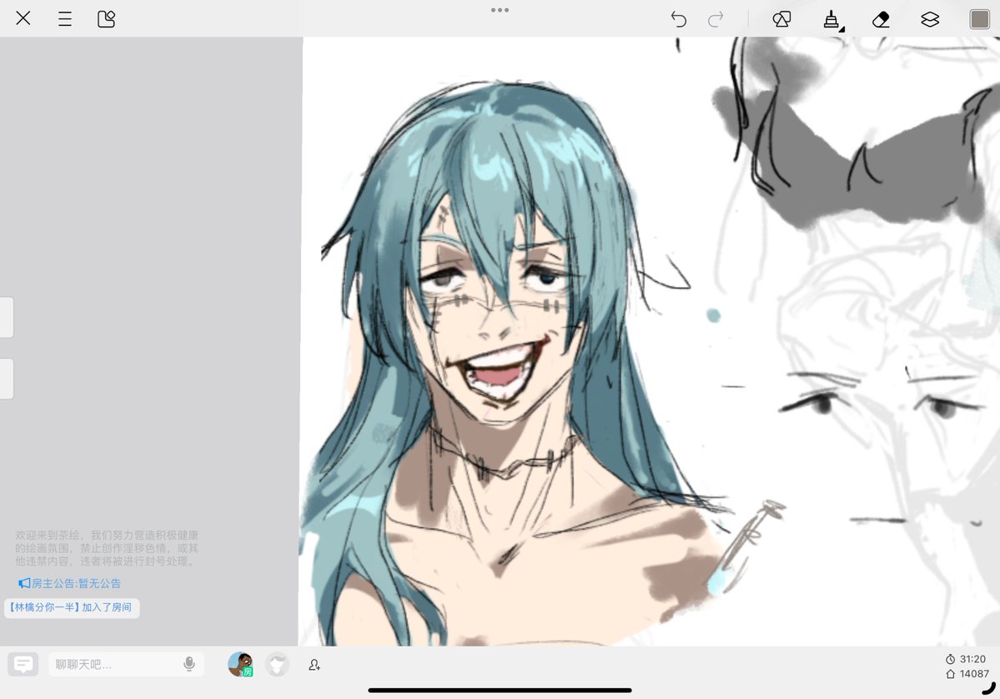Tap the three-dot handle at top center

click(x=500, y=9)
